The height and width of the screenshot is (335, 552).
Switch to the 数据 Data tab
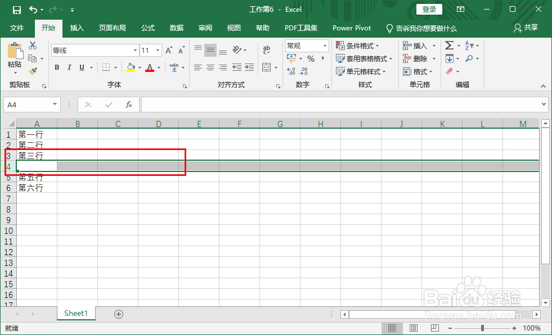(176, 28)
